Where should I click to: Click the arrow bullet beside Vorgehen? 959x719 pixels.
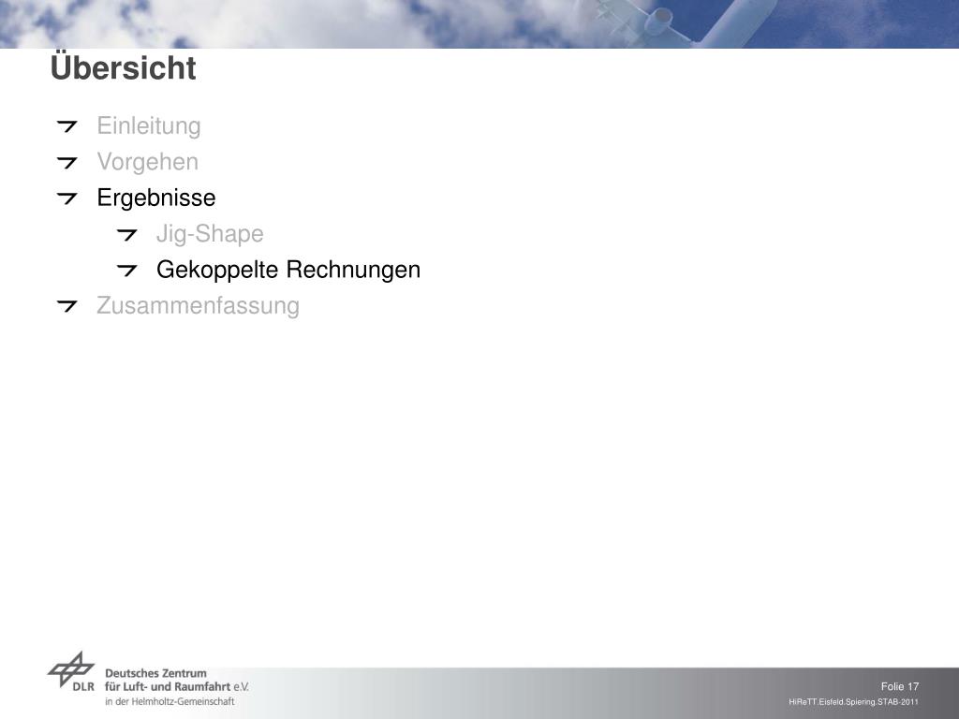(66, 163)
